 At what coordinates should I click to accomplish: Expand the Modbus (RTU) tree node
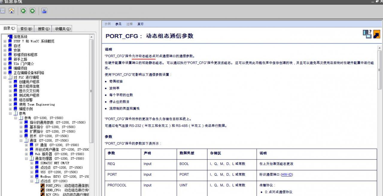(32, 177)
